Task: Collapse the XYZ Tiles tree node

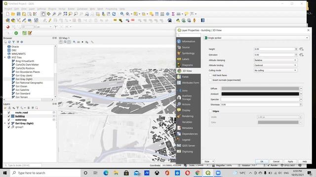Action: 5,58
